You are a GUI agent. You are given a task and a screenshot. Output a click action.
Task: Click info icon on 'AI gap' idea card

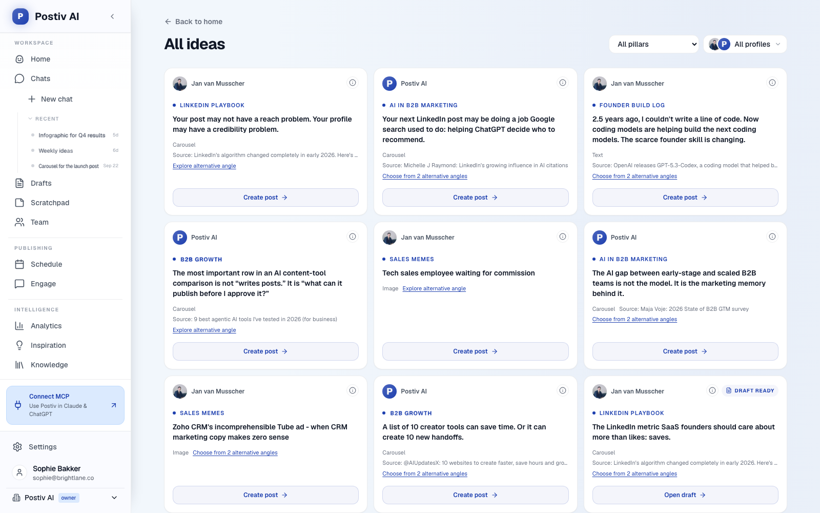coord(772,236)
